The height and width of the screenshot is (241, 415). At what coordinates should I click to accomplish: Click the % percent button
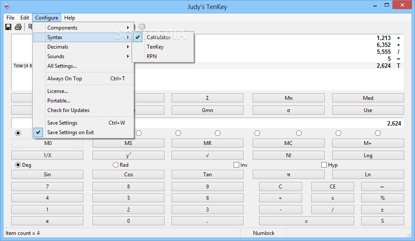point(382,198)
